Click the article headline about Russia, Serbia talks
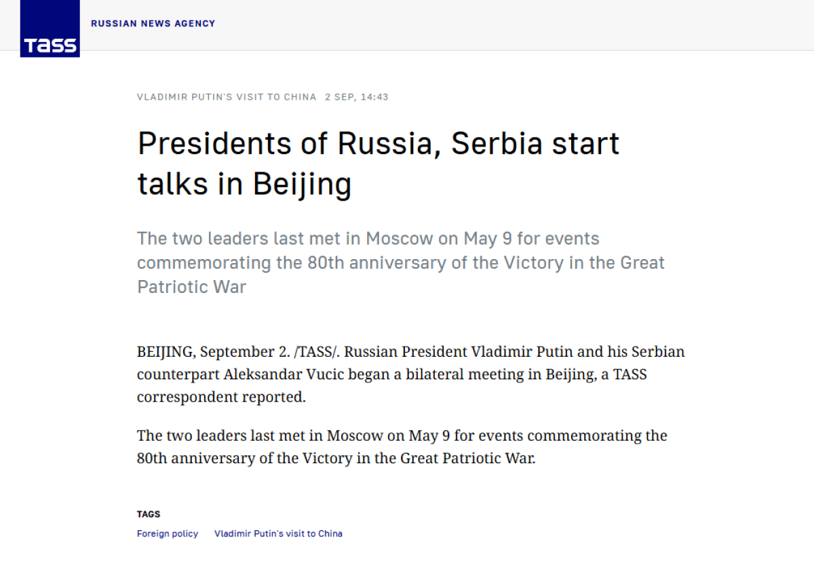The image size is (814, 569). pos(378,163)
